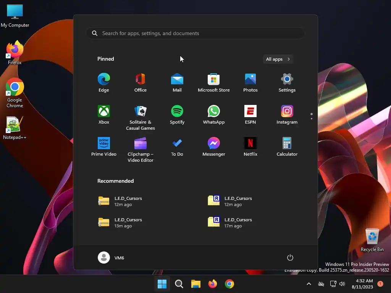The width and height of the screenshot is (391, 293).
Task: Launch the Xbox app
Action: click(104, 114)
